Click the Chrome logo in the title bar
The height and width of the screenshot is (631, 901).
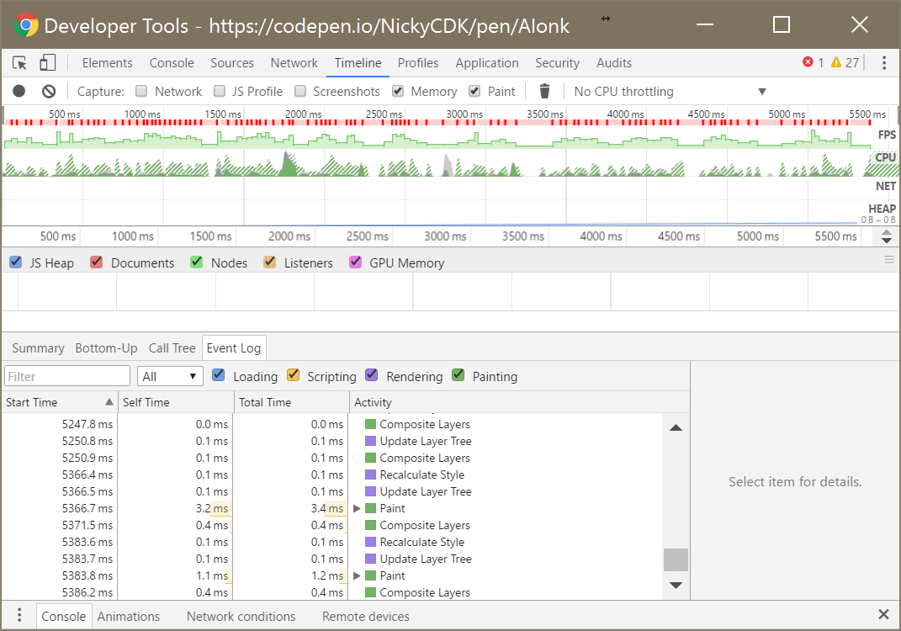point(25,25)
